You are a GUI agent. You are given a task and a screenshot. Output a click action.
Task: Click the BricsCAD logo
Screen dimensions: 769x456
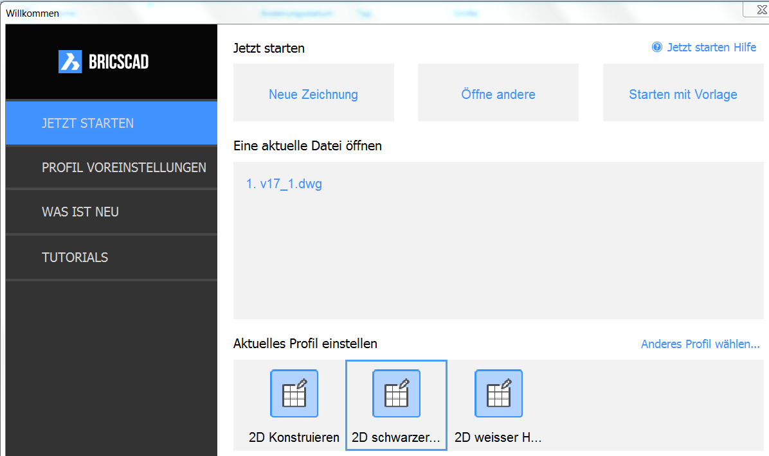[x=104, y=62]
